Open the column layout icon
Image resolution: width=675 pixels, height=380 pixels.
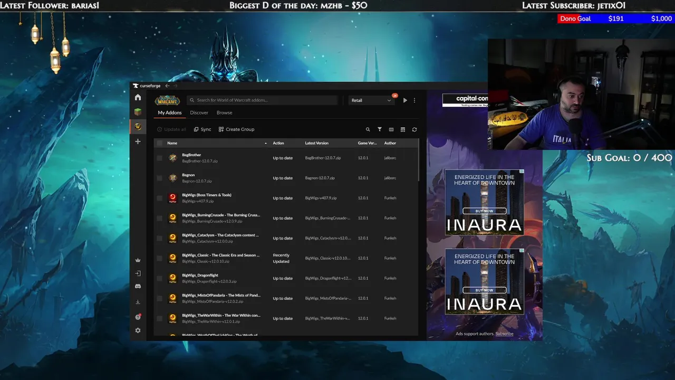coord(391,129)
